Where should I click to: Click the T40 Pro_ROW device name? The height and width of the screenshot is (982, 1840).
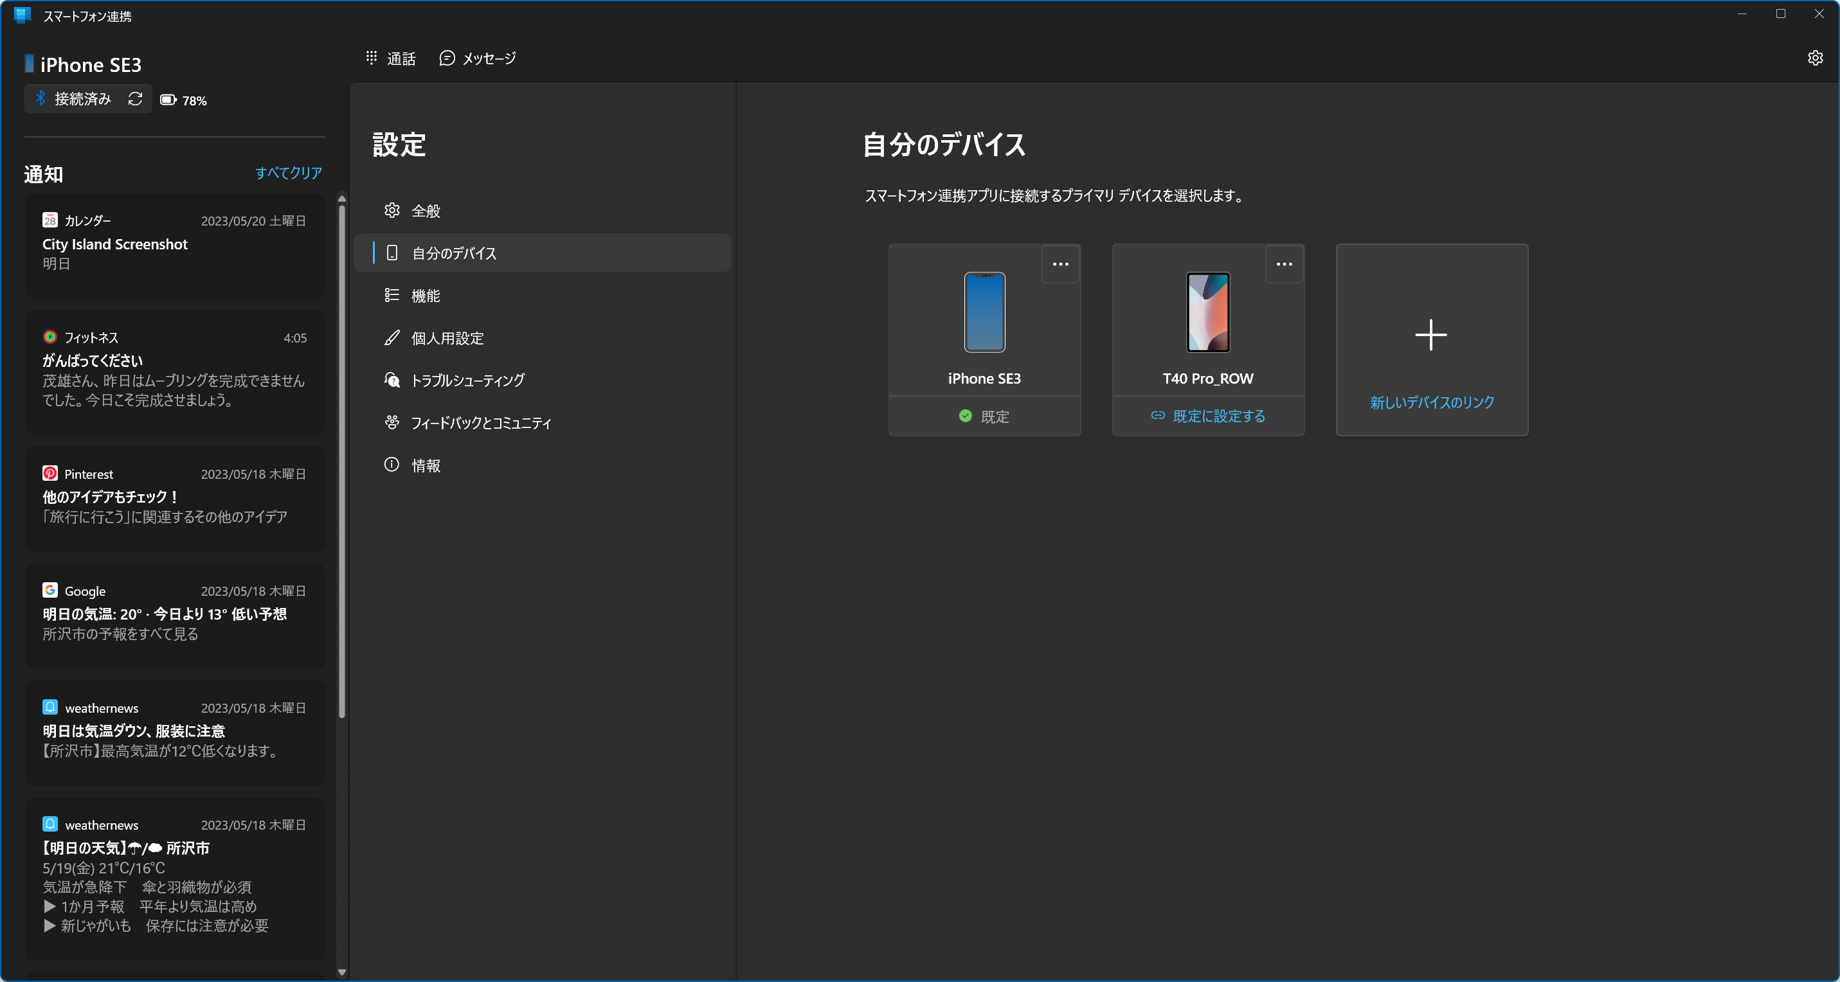pyautogui.click(x=1207, y=379)
